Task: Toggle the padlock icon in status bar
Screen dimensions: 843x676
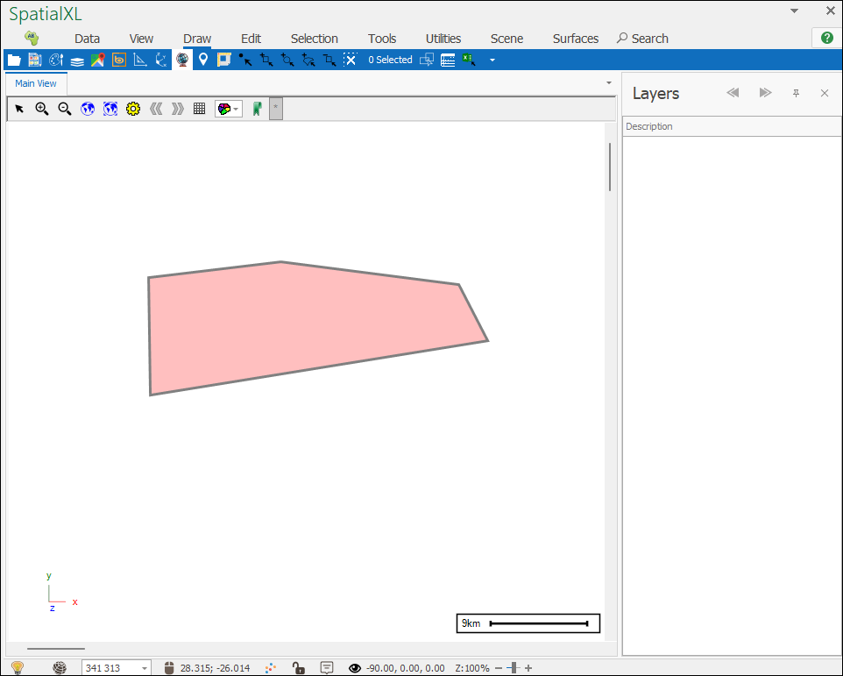Action: [299, 668]
